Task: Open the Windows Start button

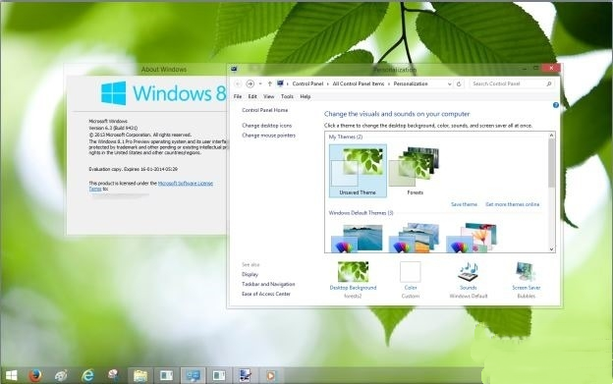Action: tap(12, 375)
